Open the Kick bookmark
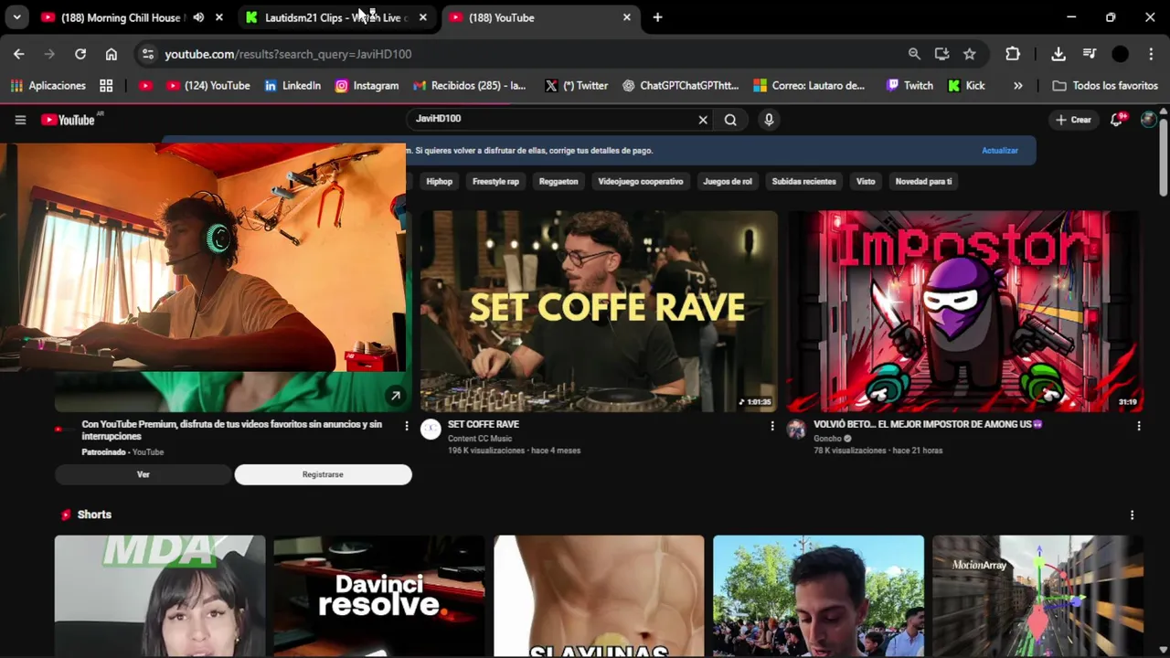Viewport: 1170px width, 658px height. [966, 86]
